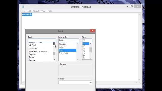Open the Format menu
The width and height of the screenshot is (162, 91).
tap(36, 11)
